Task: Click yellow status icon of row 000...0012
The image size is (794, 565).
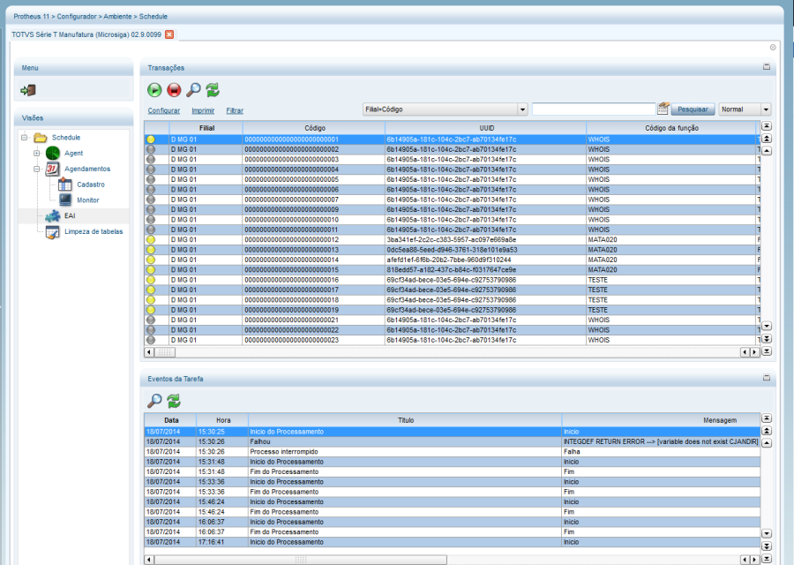Action: 150,239
